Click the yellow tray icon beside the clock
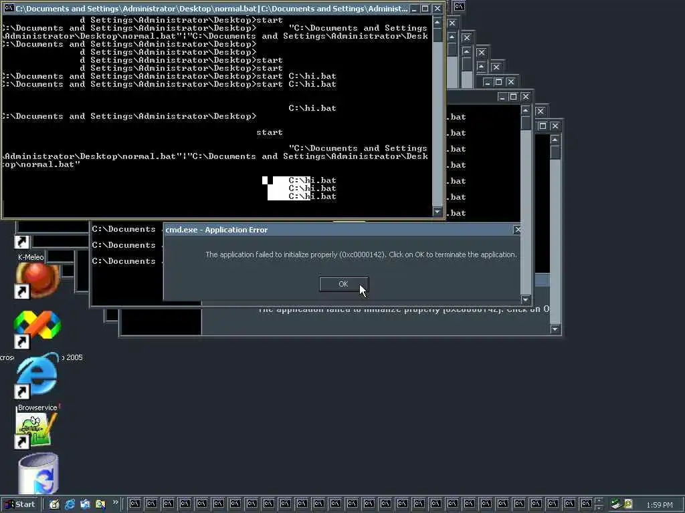685x513 pixels. coord(628,504)
